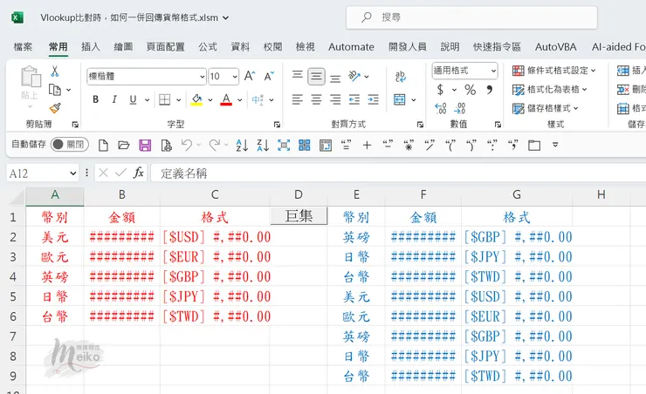Toggle Underline formatting
This screenshot has height=394, width=646.
click(133, 99)
